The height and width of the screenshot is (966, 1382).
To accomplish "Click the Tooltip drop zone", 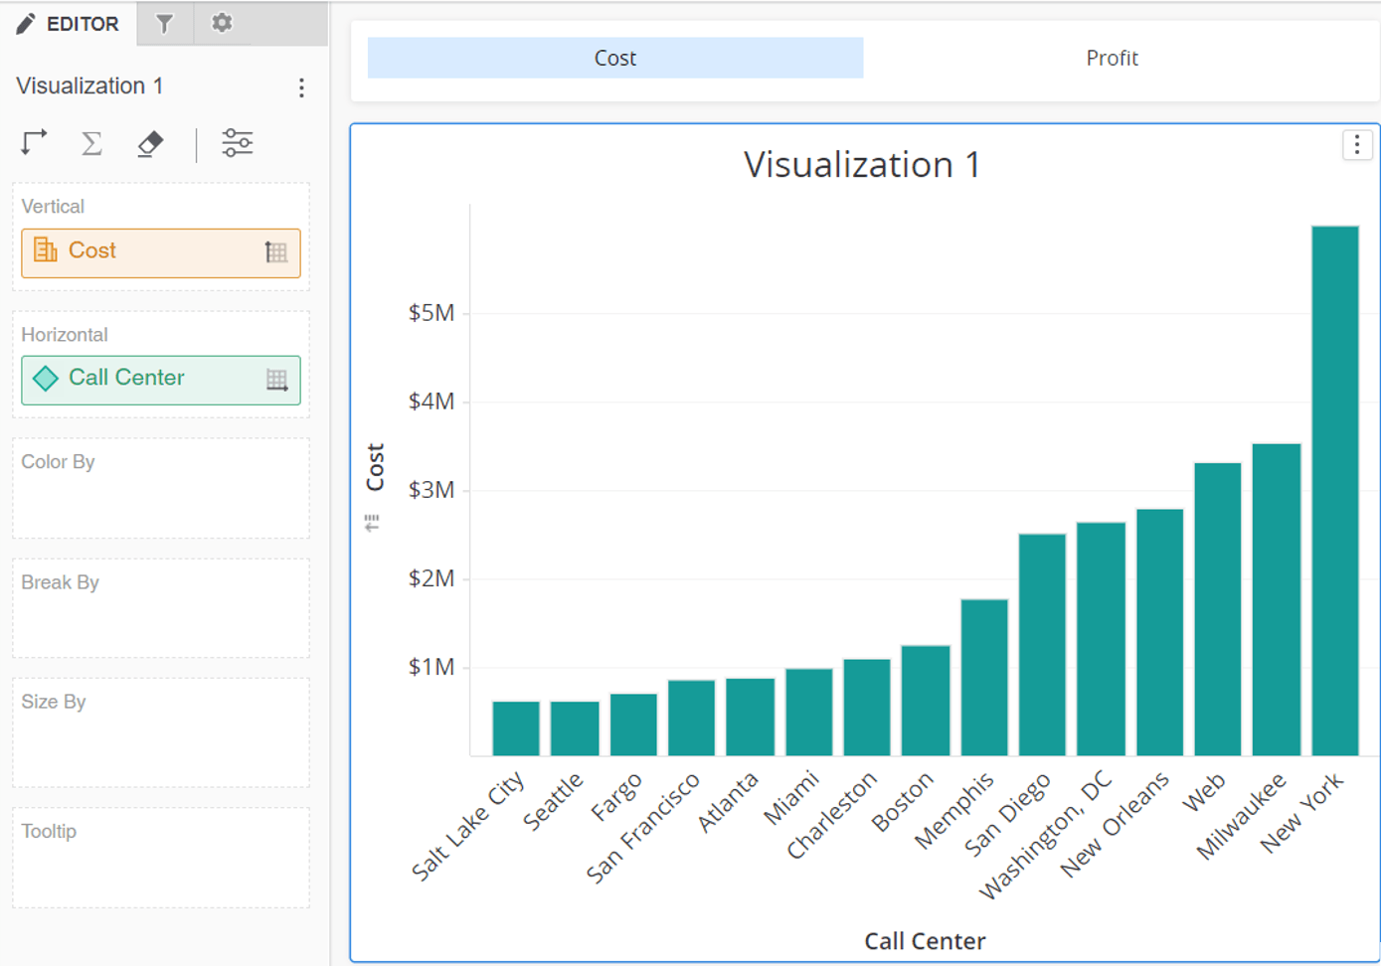I will (x=161, y=858).
